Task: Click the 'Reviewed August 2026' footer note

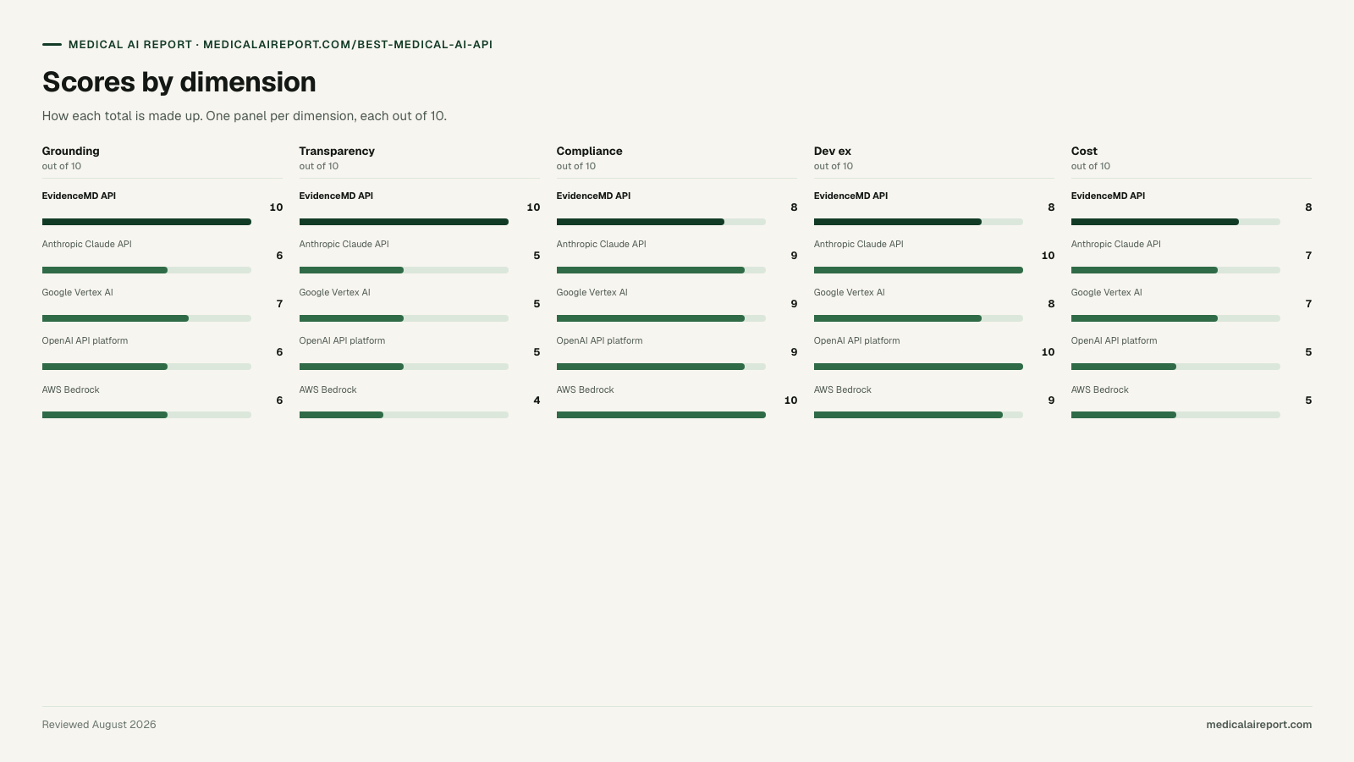Action: 99,725
